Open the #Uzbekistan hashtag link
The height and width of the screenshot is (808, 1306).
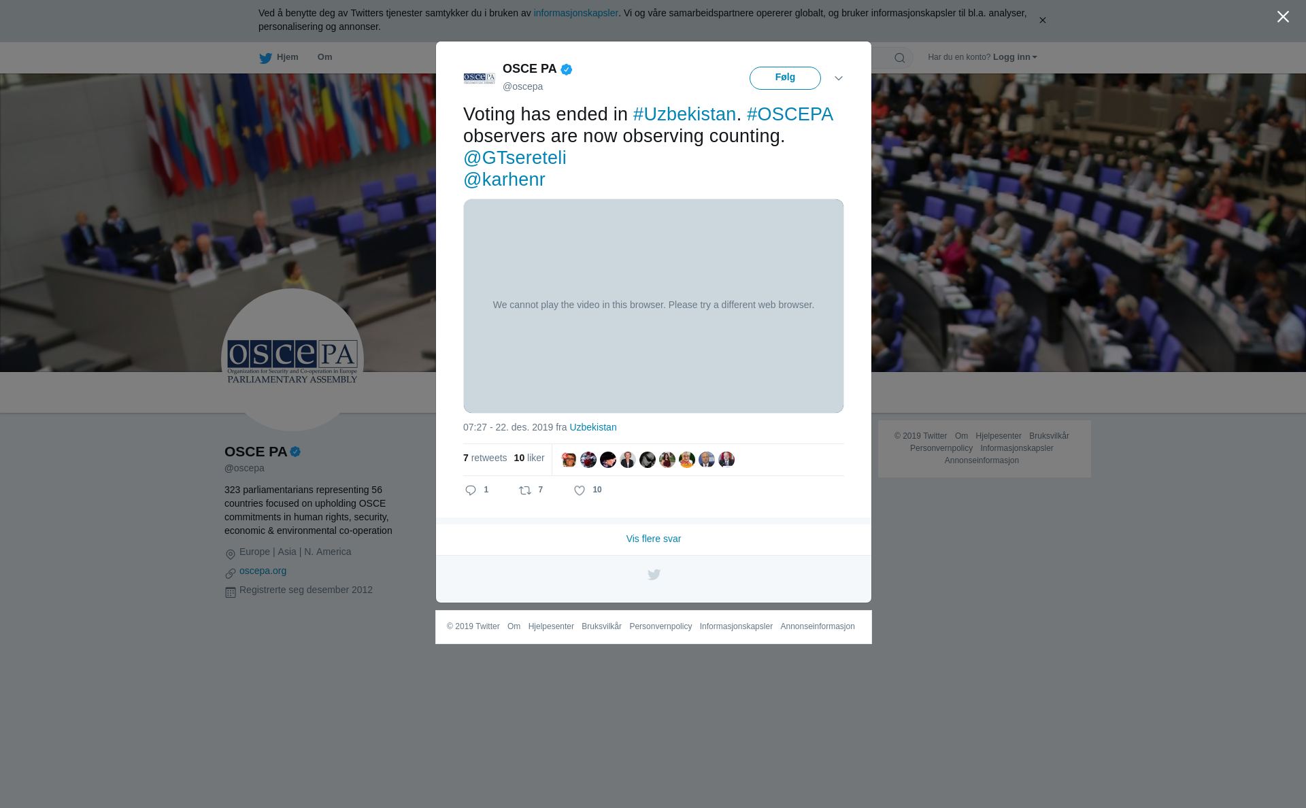684,114
